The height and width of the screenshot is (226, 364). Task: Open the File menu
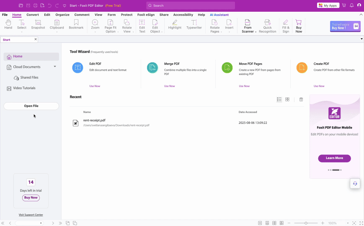coord(5,15)
